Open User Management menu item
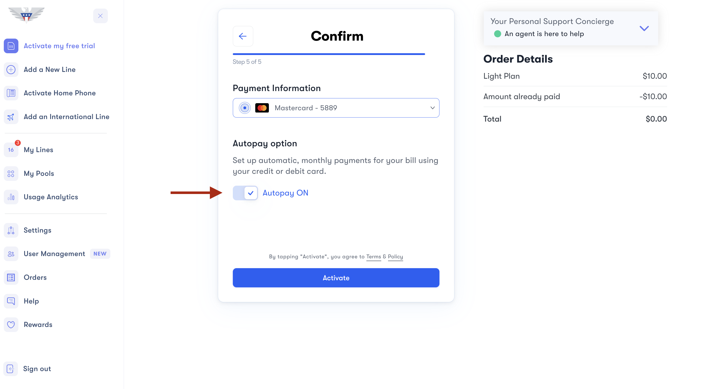This screenshot has width=701, height=389. (x=54, y=254)
